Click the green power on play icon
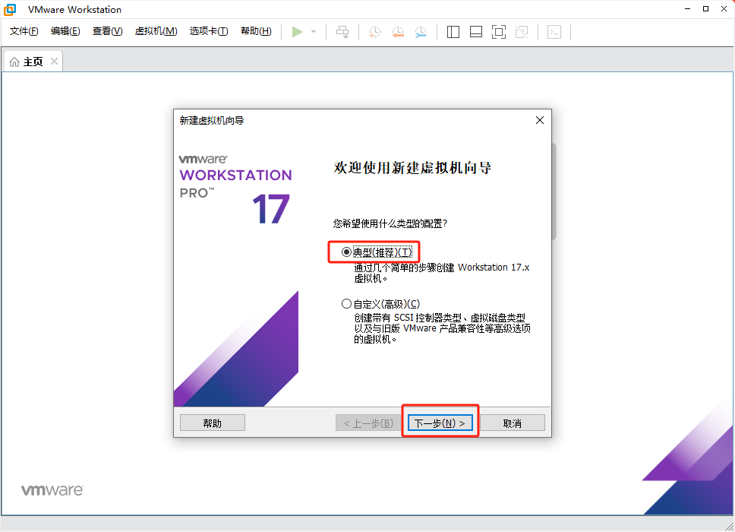The image size is (735, 532). click(298, 32)
